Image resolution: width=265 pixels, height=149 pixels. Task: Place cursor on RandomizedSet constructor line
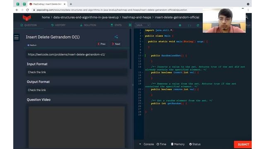(x=169, y=55)
